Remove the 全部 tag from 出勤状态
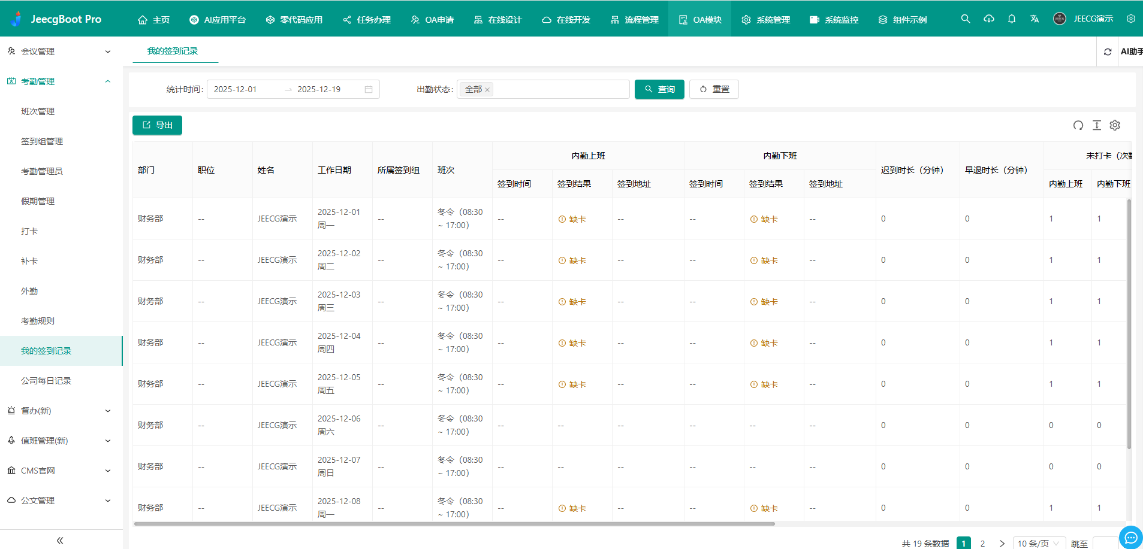Image resolution: width=1143 pixels, height=549 pixels. point(487,90)
